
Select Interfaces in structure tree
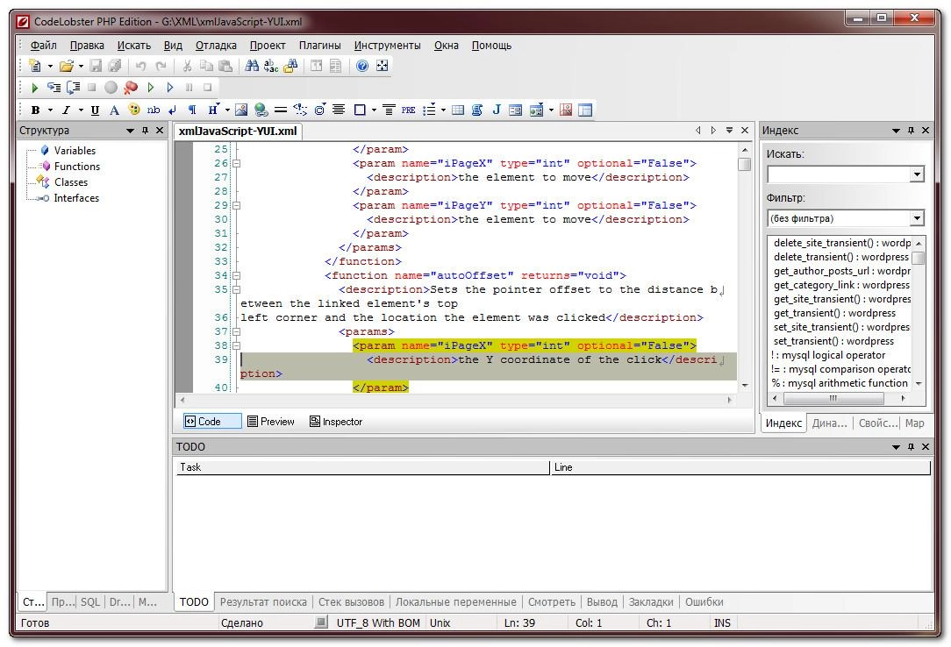click(x=76, y=198)
